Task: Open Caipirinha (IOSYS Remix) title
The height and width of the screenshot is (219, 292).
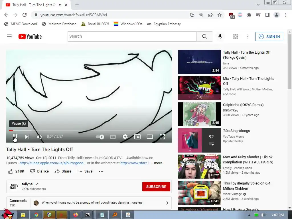Action: pos(243,105)
